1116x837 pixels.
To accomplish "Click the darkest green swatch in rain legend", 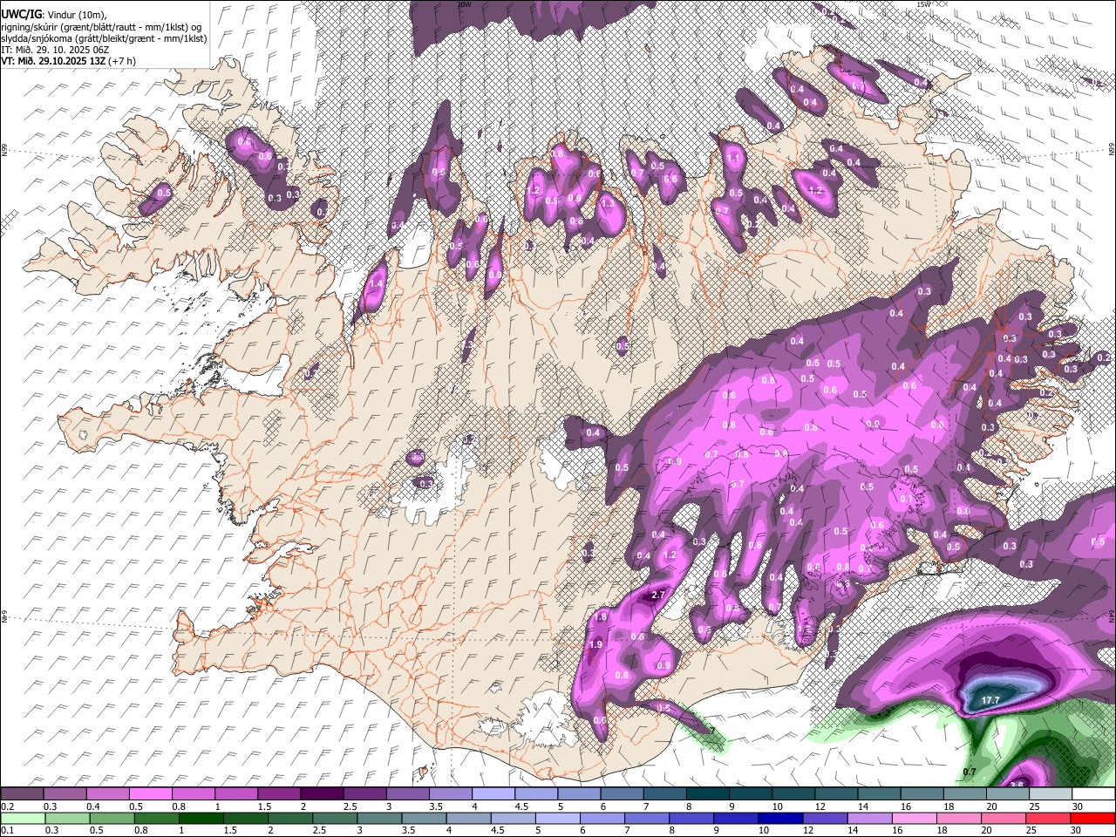I will (x=201, y=818).
